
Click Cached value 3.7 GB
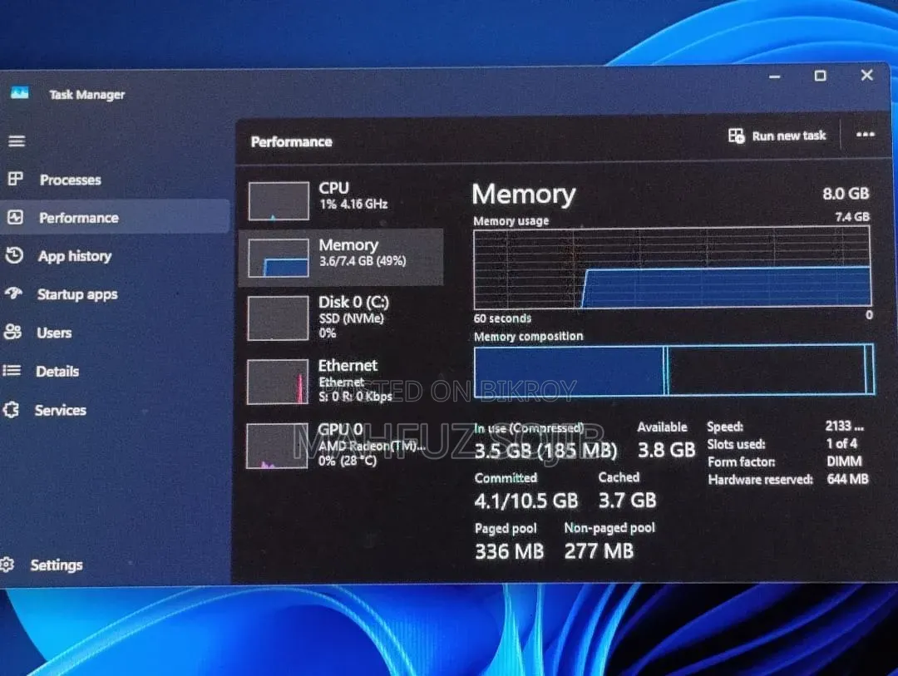pos(627,501)
